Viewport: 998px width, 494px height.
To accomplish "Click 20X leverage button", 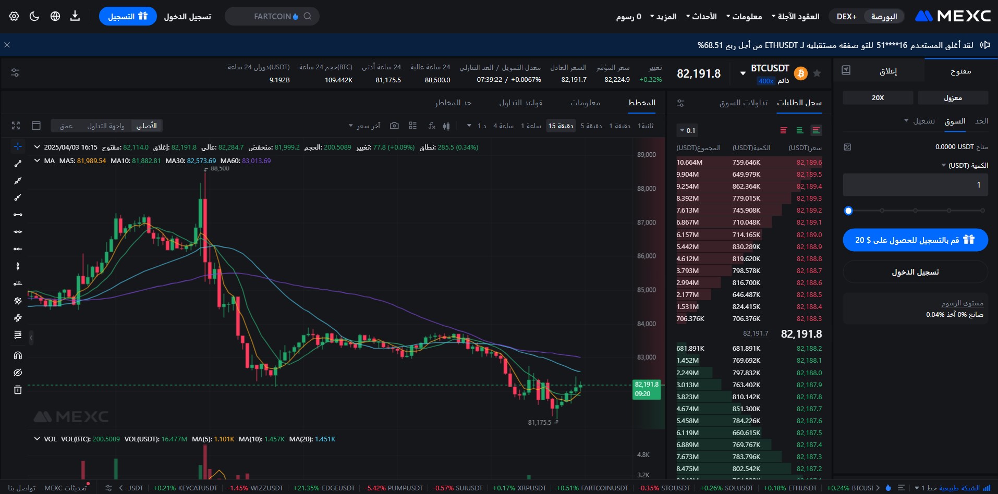I will (878, 97).
